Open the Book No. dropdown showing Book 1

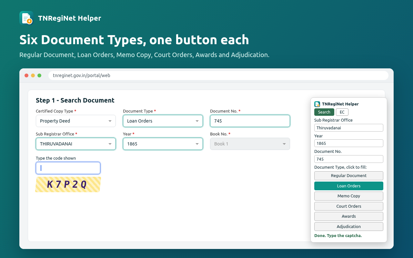click(250, 144)
